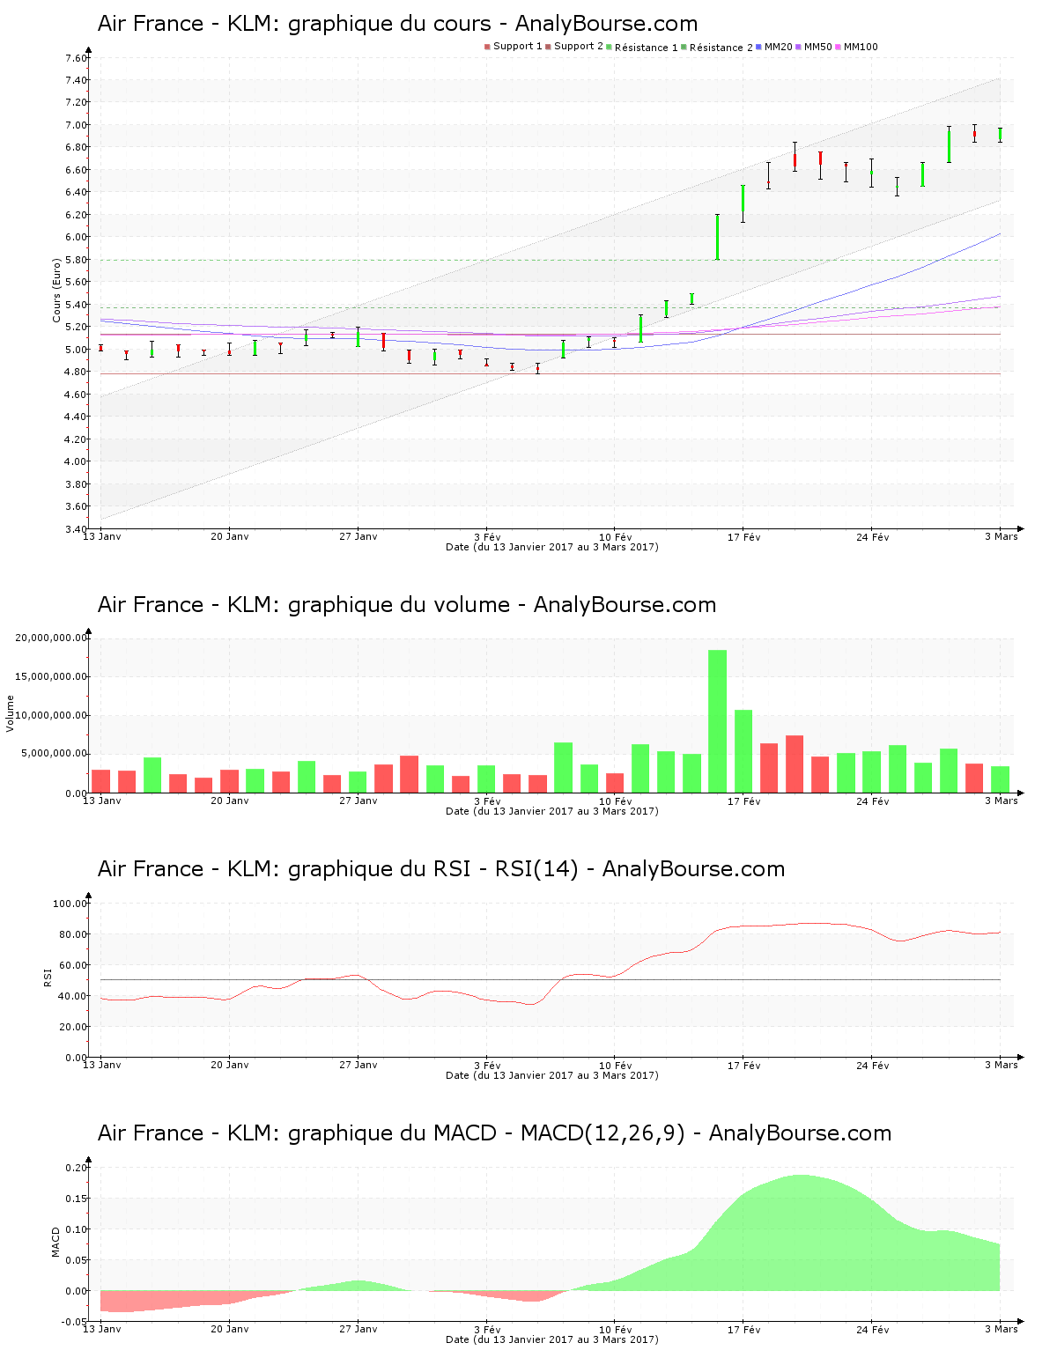Click the 'Cours (Euro)' y-axis title
Image resolution: width=1057 pixels, height=1365 pixels.
56,290
